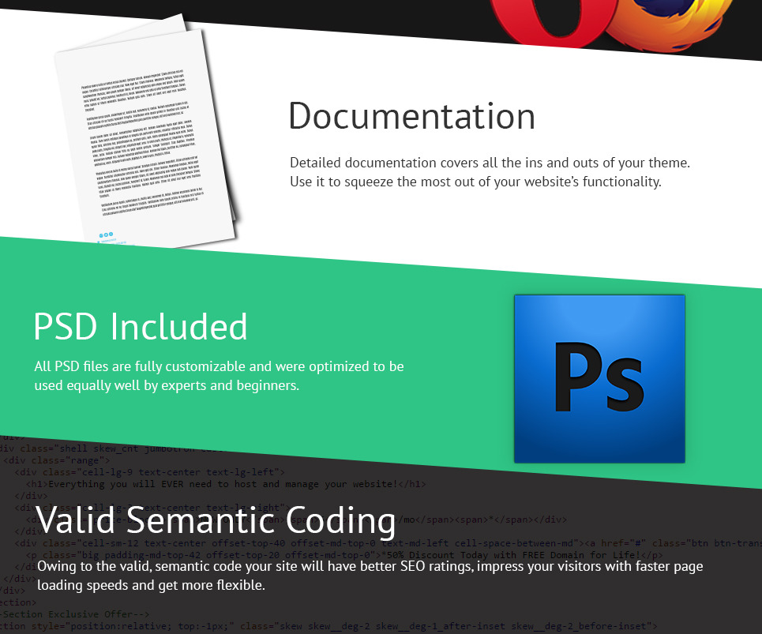Click the Photoshop Ps application icon

click(599, 377)
